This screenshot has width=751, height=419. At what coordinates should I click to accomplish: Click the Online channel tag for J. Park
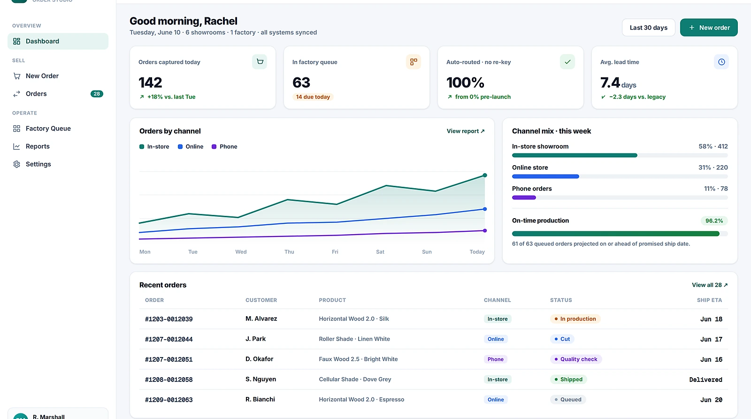point(496,339)
